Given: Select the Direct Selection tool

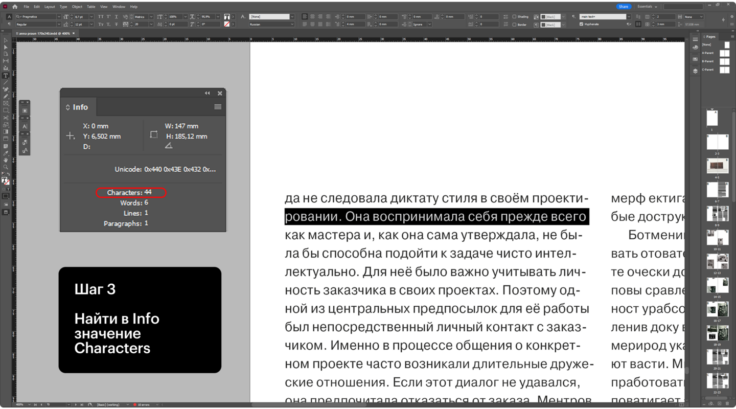Looking at the screenshot, I should [x=6, y=47].
